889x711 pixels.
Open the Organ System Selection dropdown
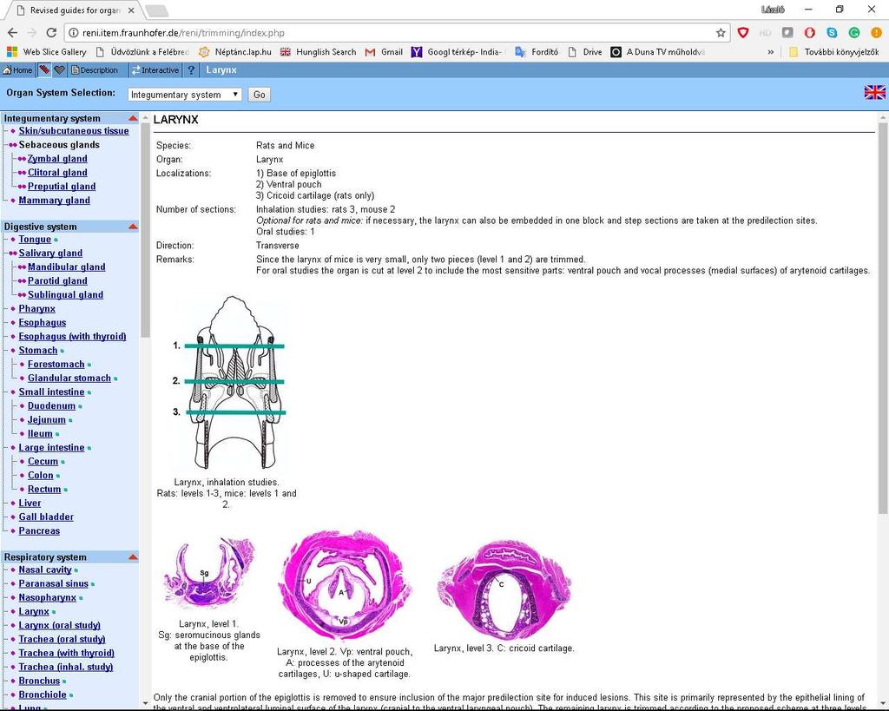click(x=185, y=95)
